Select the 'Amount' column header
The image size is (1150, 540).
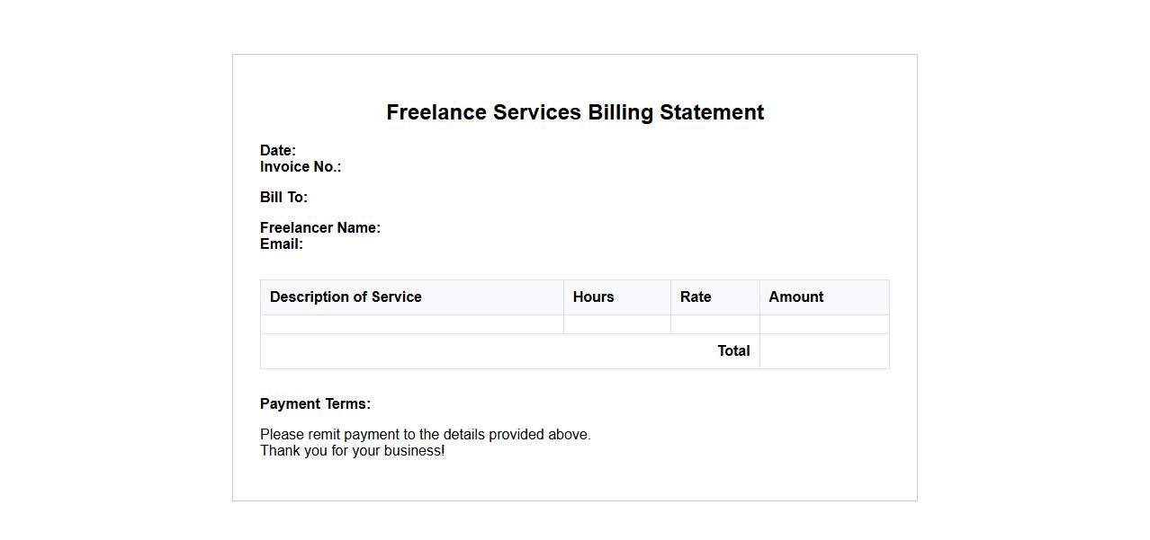pyautogui.click(x=795, y=297)
